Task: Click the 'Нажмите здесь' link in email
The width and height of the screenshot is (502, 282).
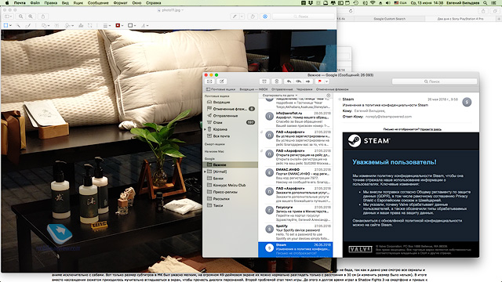Action: [431, 129]
